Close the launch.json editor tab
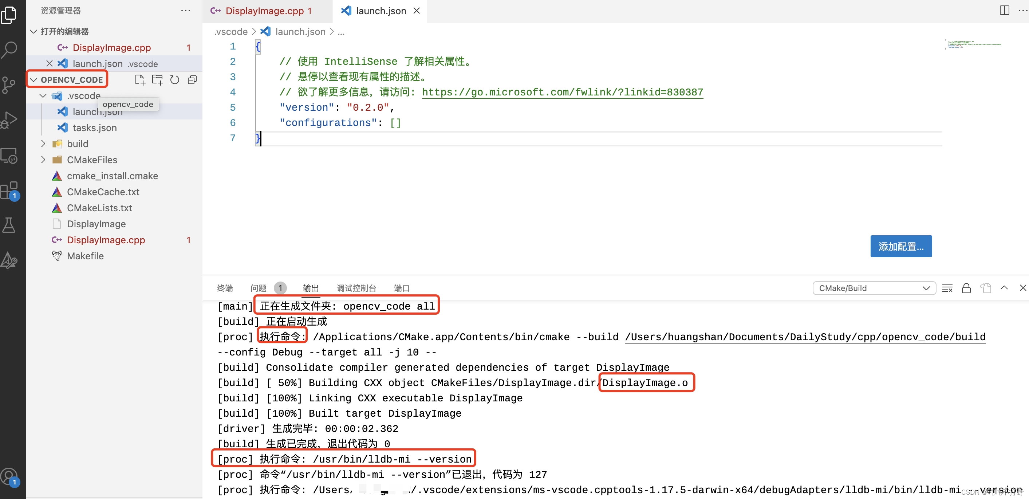Screen dimensions: 1029x499 point(417,11)
